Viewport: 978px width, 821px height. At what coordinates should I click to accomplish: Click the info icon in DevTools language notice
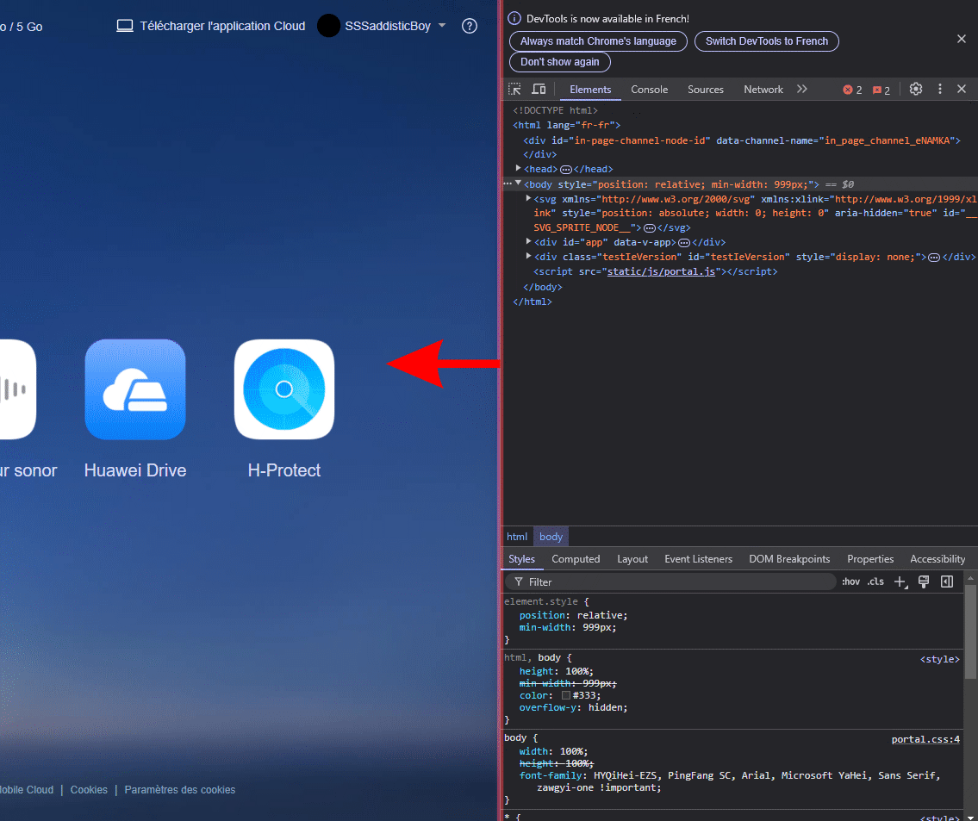(514, 19)
